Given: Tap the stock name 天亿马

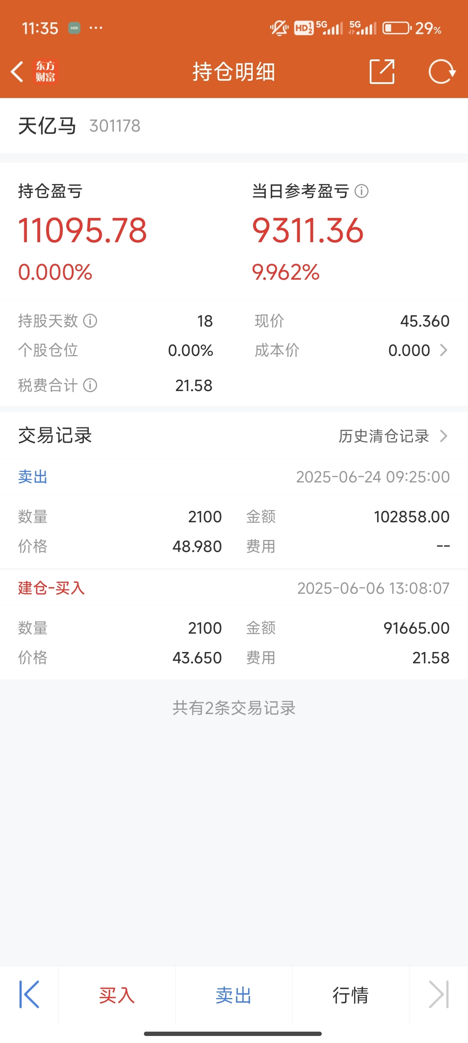Looking at the screenshot, I should click(47, 125).
